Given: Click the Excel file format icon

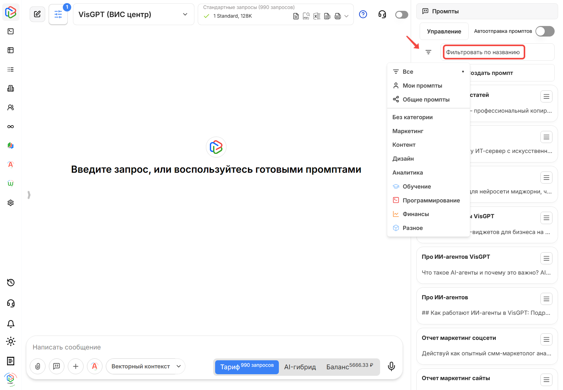Looking at the screenshot, I should click(x=317, y=16).
